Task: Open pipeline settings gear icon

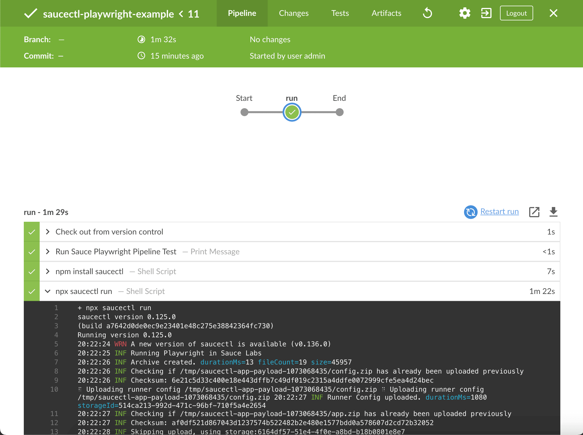Action: pos(465,13)
